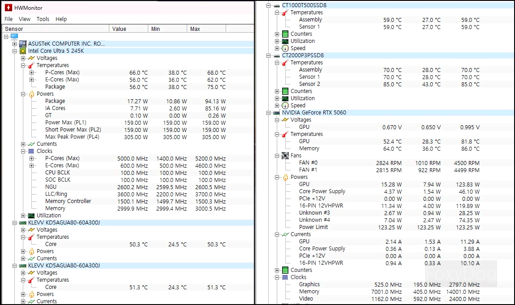The width and height of the screenshot is (515, 305).
Task: Click the CPU Voltages lightning icon
Action: click(x=31, y=58)
